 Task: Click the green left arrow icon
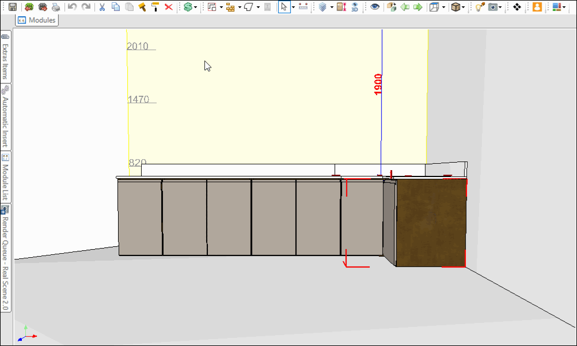[x=405, y=7]
